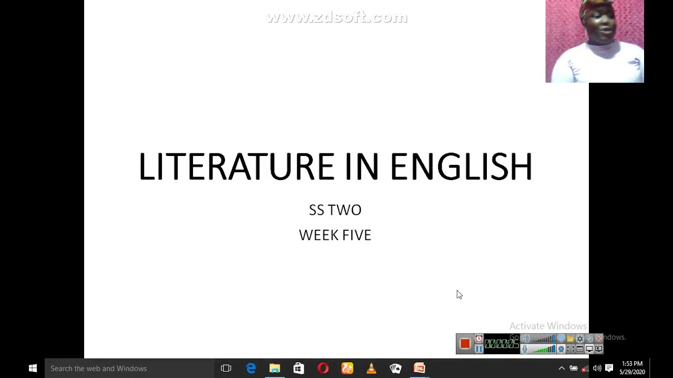Open the recordings output folder
The width and height of the screenshot is (673, 378).
570,339
